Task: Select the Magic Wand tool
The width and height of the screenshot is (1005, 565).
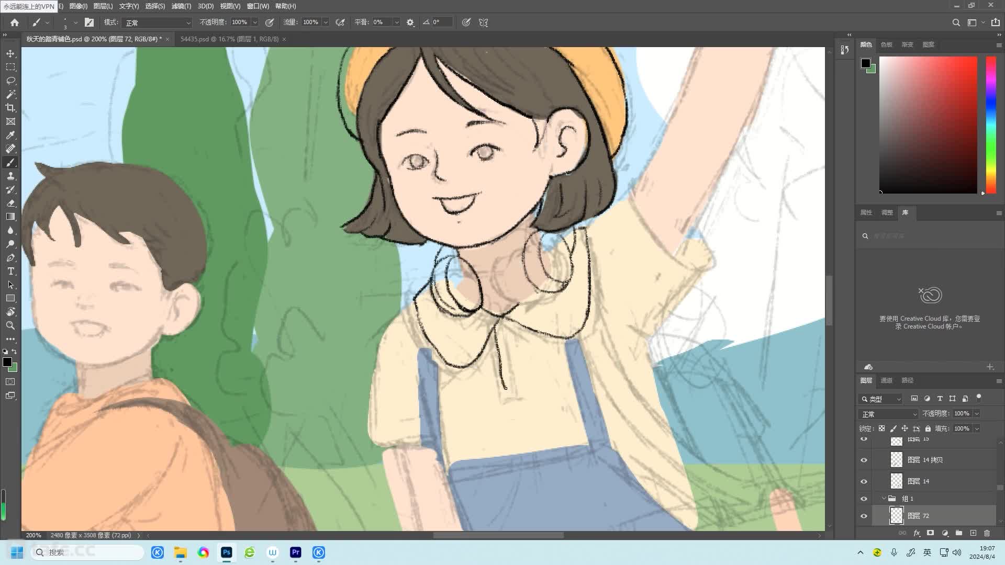Action: pyautogui.click(x=10, y=94)
